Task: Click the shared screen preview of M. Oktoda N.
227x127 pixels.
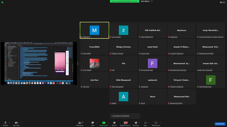Action: point(39,64)
